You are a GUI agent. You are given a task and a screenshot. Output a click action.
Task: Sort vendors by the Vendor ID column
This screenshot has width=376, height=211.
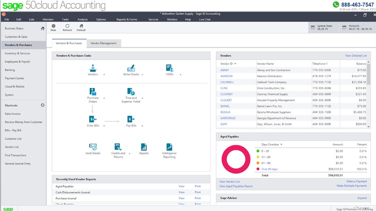coord(228,63)
